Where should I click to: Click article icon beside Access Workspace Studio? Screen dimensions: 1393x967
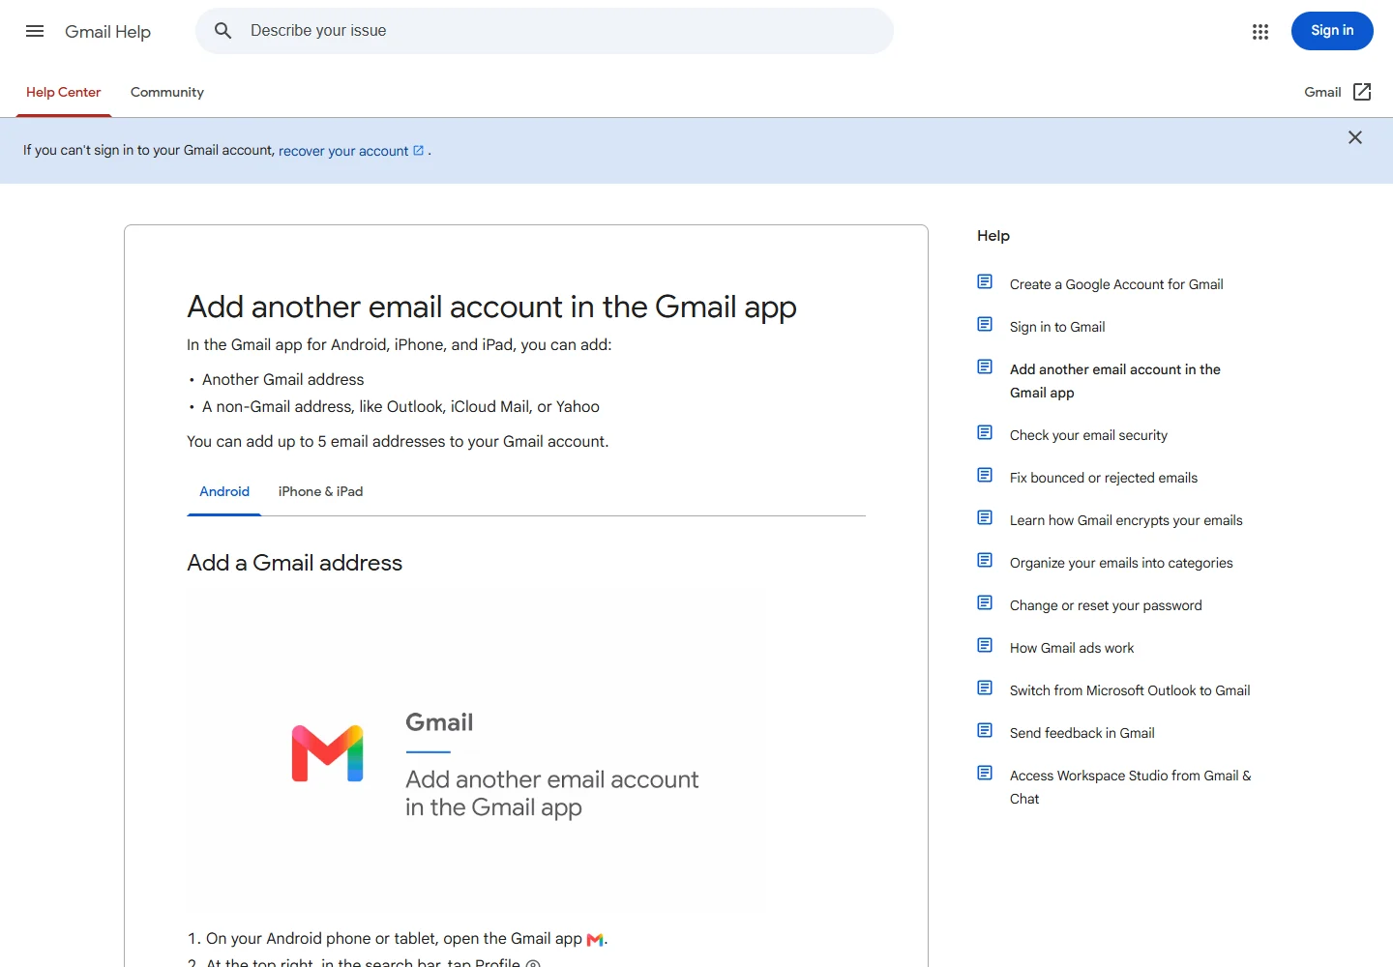[x=985, y=773]
